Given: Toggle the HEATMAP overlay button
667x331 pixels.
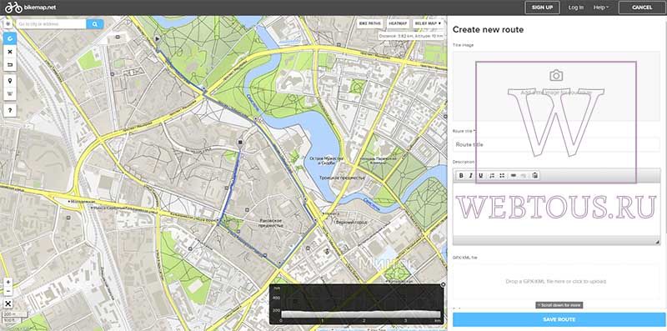Looking at the screenshot, I should click(399, 23).
